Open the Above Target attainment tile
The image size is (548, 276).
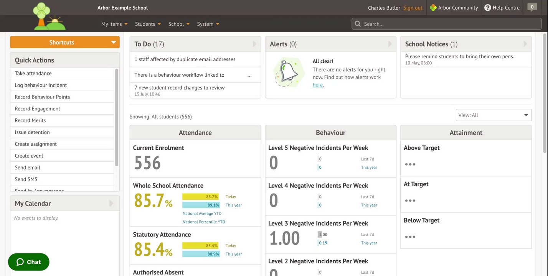pos(466,158)
